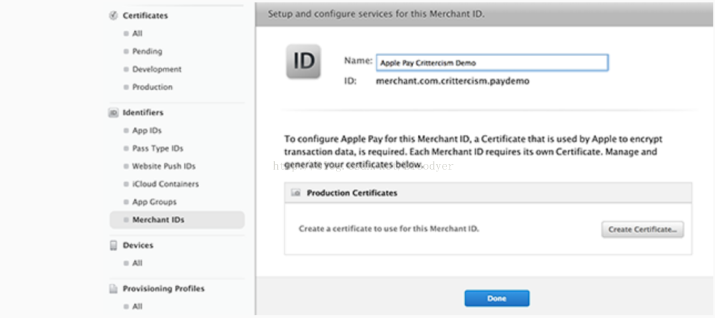Click the 'Name:' field label
This screenshot has height=318, width=715.
tap(358, 60)
